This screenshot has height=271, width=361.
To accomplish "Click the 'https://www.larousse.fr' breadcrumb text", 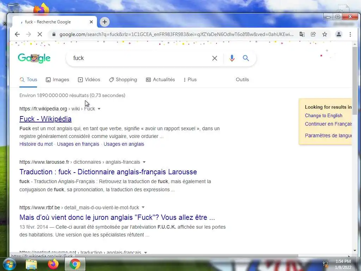I will pyautogui.click(x=44, y=162).
